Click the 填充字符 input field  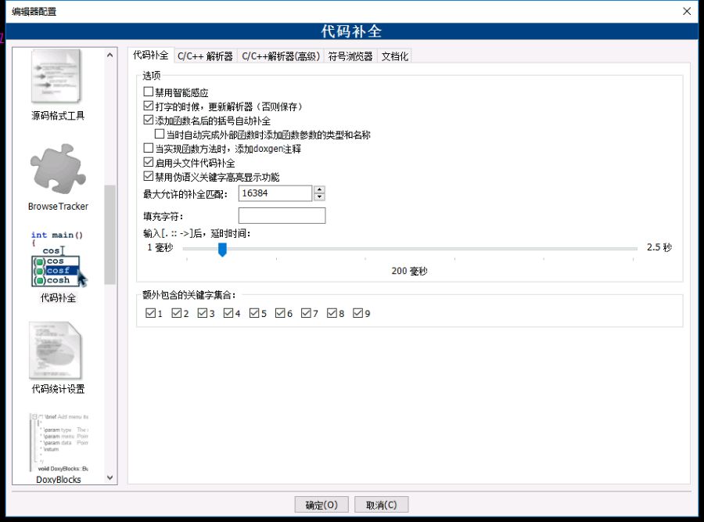pos(282,216)
